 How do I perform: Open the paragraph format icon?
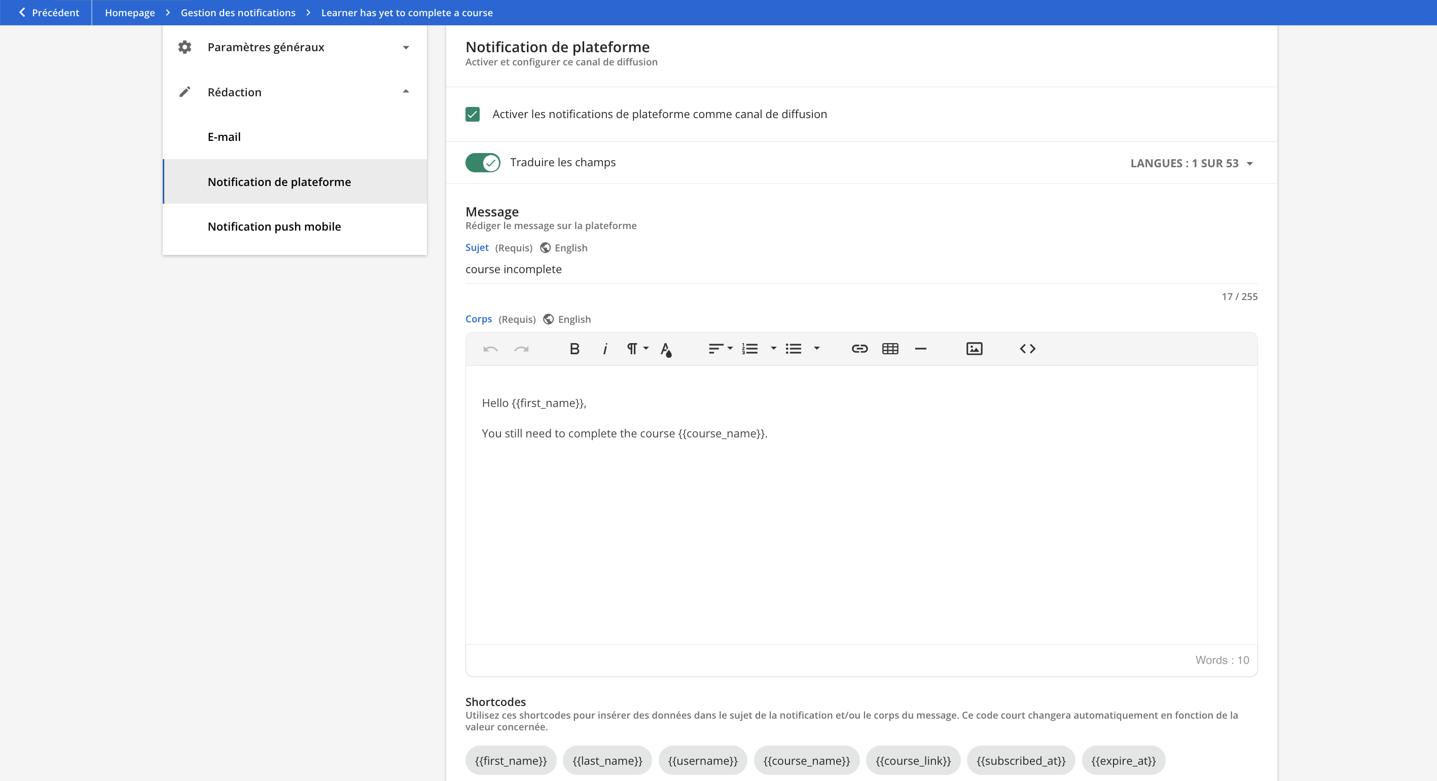(631, 349)
